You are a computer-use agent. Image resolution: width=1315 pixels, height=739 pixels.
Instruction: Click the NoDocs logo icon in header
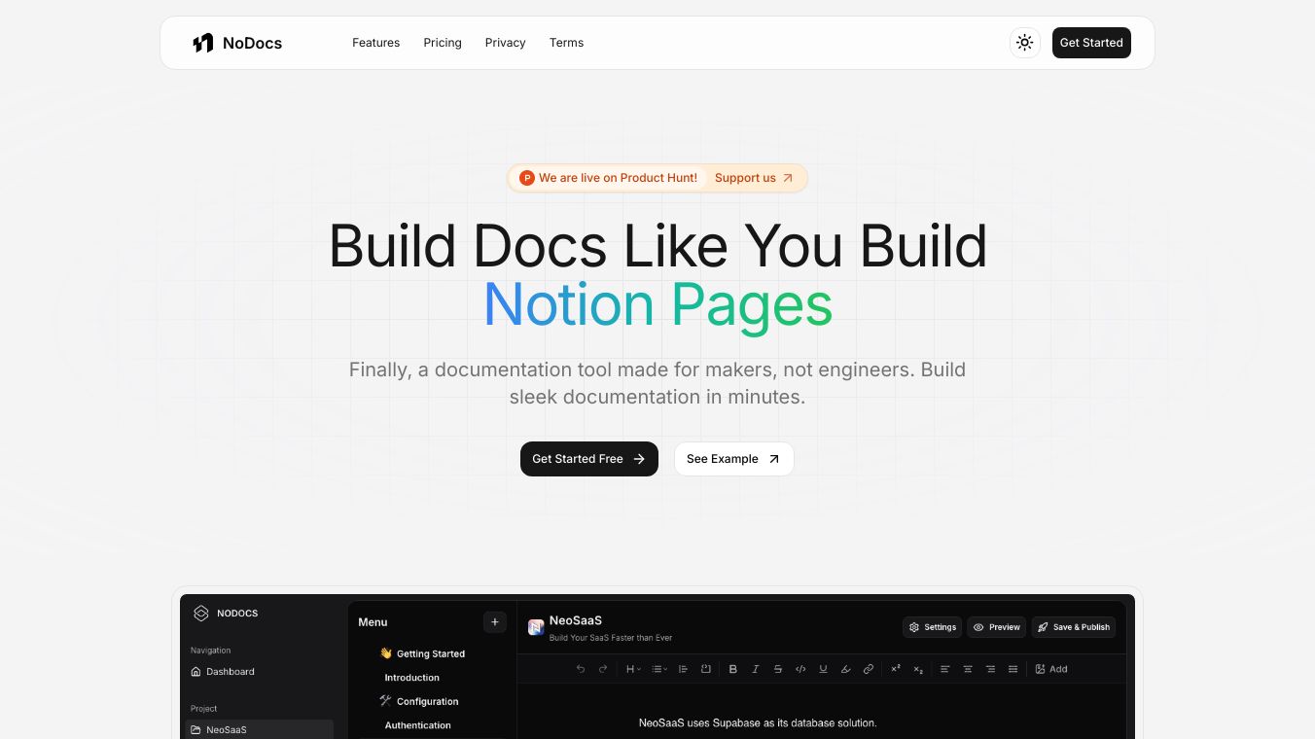(x=202, y=43)
